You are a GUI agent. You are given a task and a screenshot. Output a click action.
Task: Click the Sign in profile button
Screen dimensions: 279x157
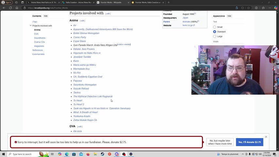point(7,3)
